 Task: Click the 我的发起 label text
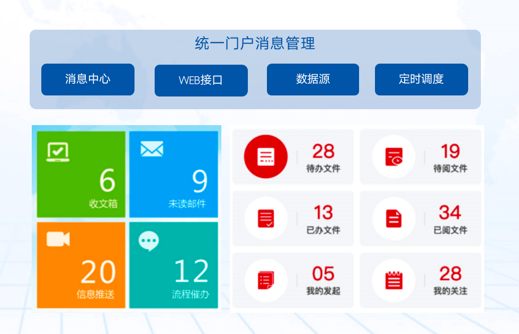(324, 291)
